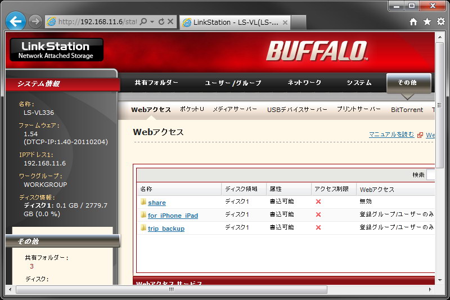Select the プリントサーバー sub-tab
Screen dimensions: 450x300
point(359,109)
